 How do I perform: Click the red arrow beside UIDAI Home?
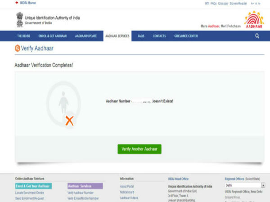(17, 3)
